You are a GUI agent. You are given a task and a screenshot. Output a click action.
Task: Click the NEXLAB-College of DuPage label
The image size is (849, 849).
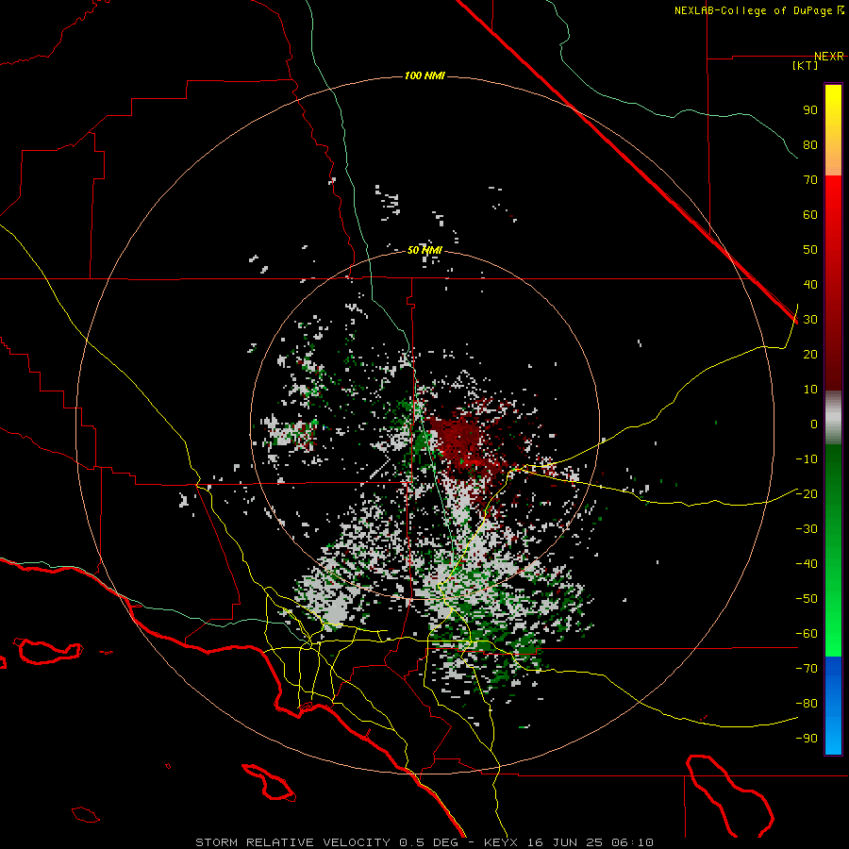(x=759, y=10)
